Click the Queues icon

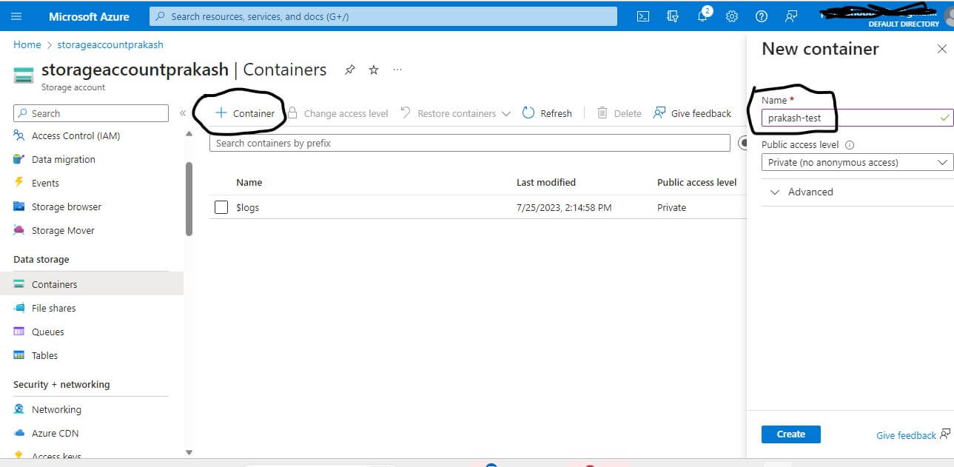pos(19,332)
